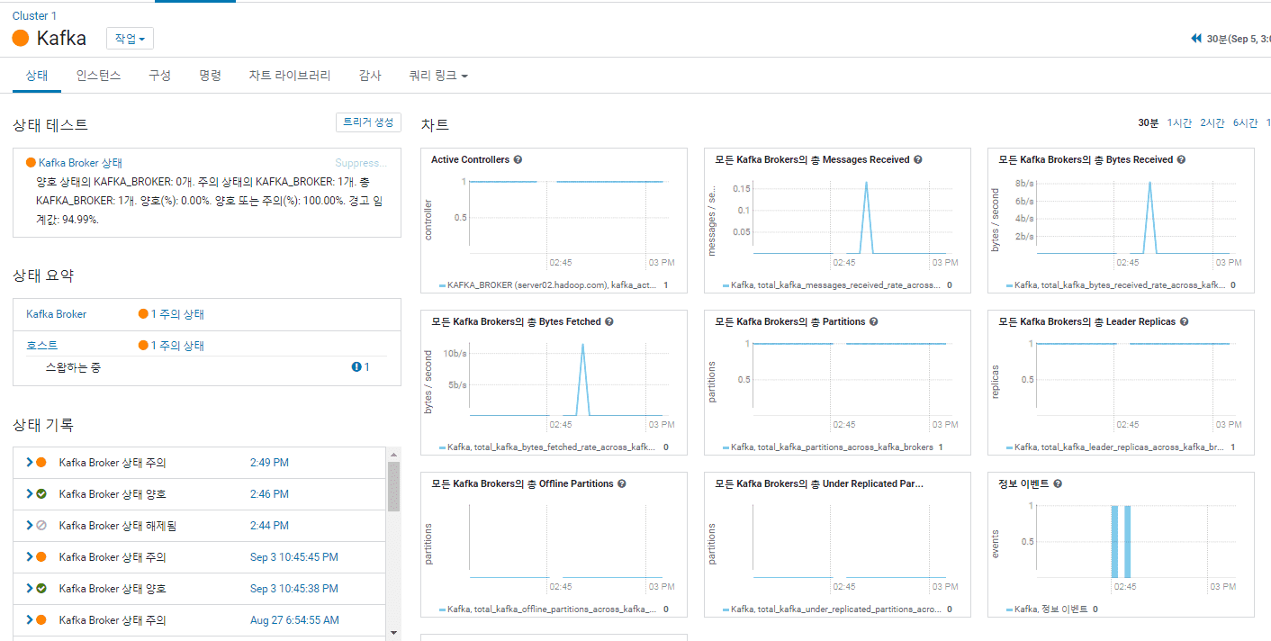This screenshot has height=641, width=1271.
Task: Expand the Sep 3 10:45:45 PM status record
Action: [30, 557]
